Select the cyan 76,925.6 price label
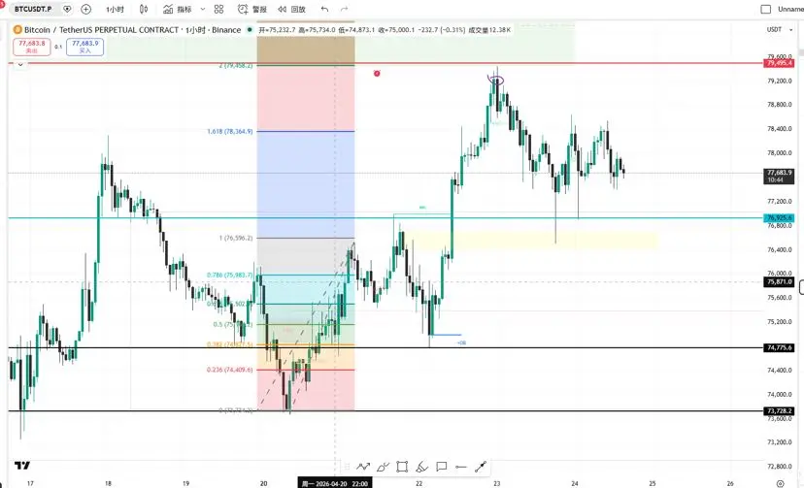 coord(779,218)
